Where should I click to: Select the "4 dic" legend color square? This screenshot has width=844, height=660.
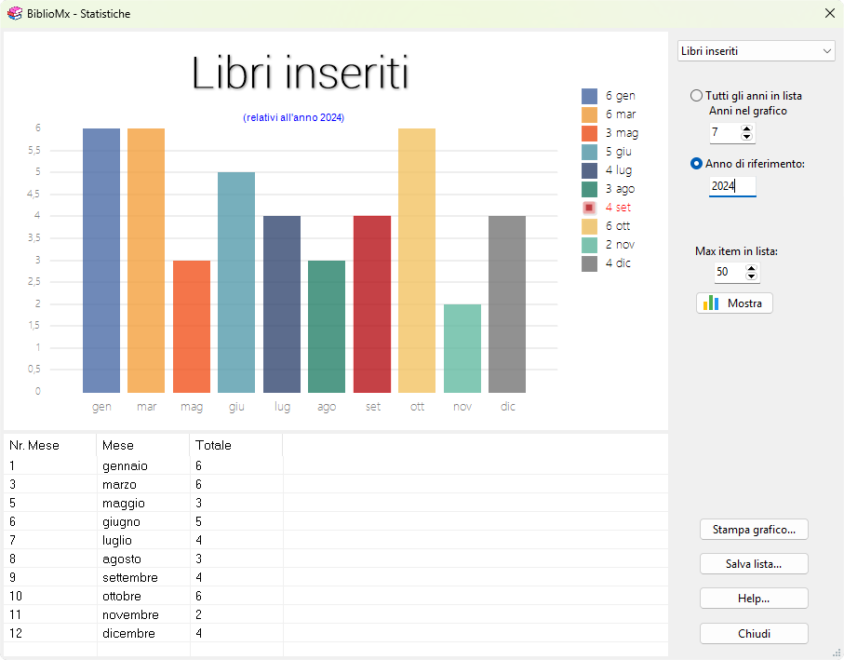(590, 263)
